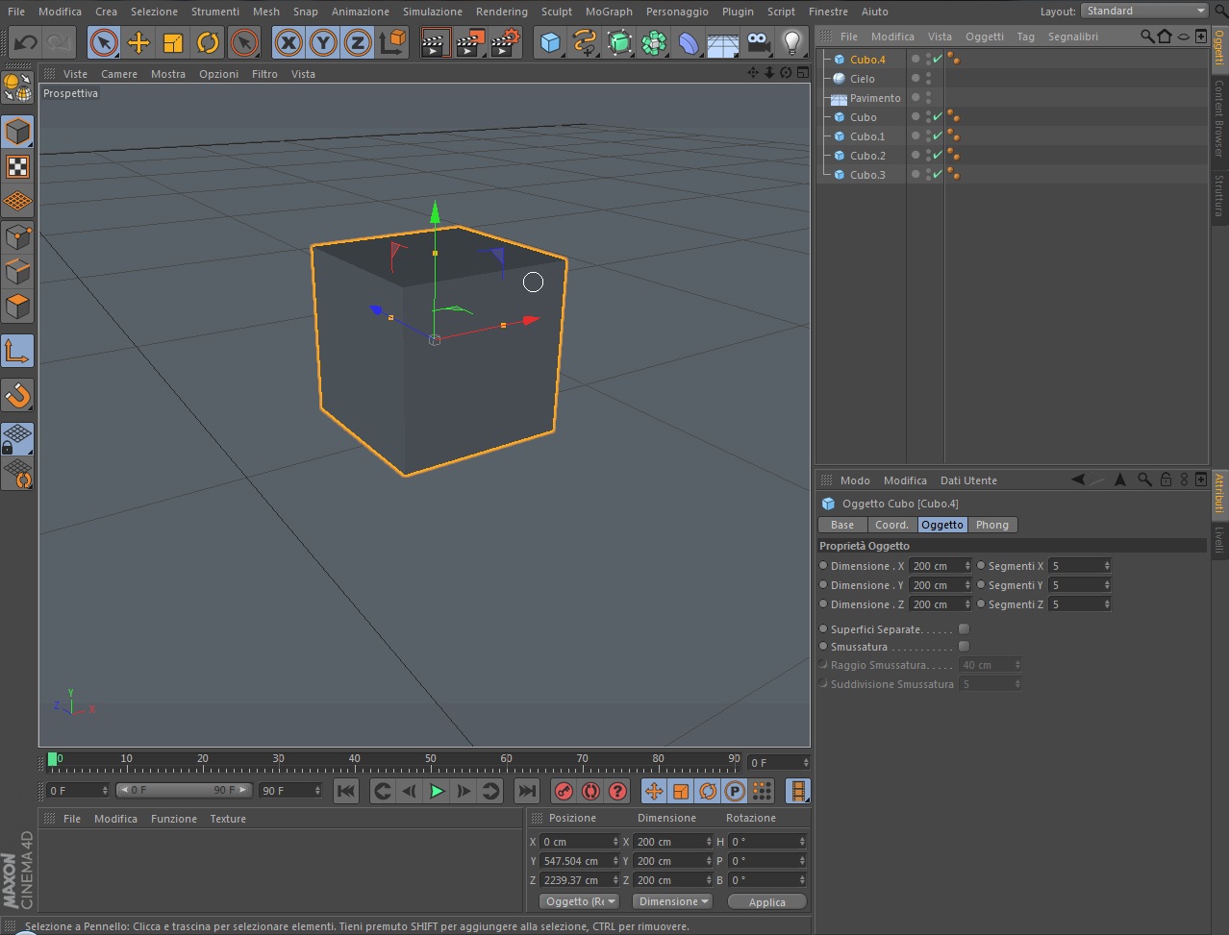The width and height of the screenshot is (1229, 935).
Task: Select Cubo.2 in object list
Action: click(867, 156)
